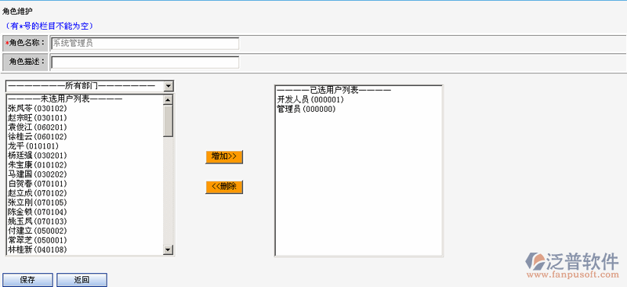Select user 陈金锁 (070104)
This screenshot has width=627, height=287.
(x=37, y=212)
